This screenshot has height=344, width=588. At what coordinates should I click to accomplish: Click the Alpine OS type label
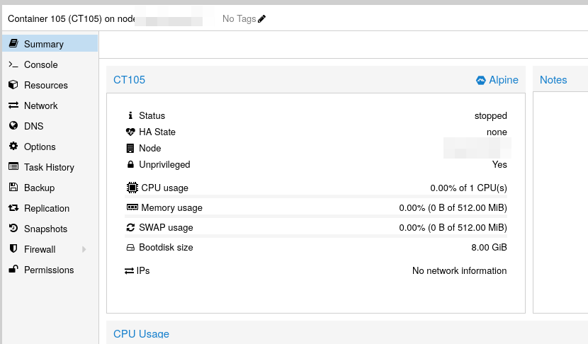503,80
